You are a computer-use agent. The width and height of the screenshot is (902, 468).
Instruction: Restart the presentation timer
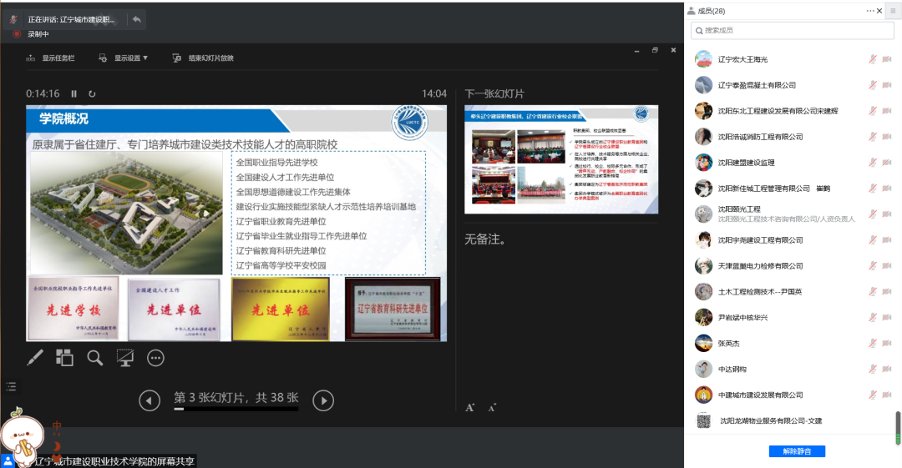coord(92,94)
